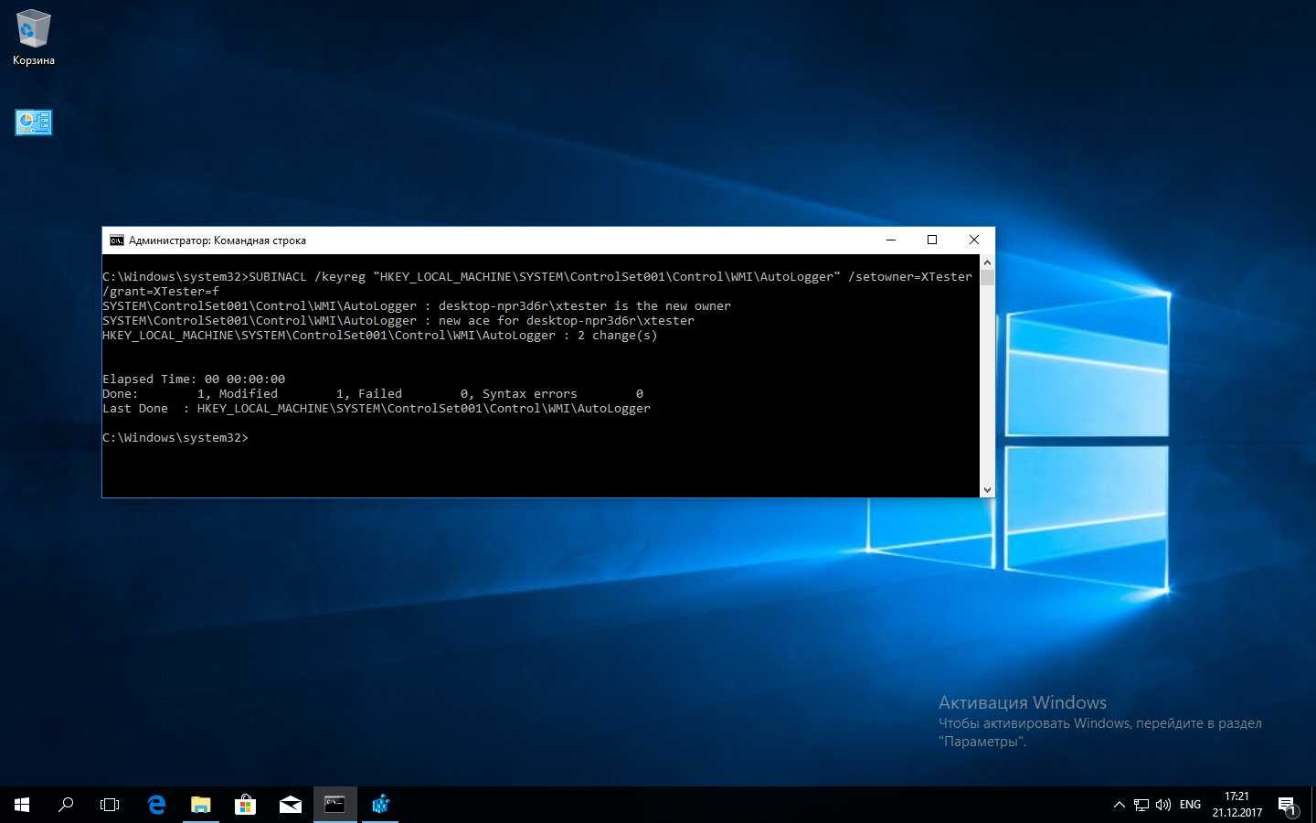Screen dimensions: 1316x823
Task: Click the blue gear app taskbar icon
Action: coord(380,805)
